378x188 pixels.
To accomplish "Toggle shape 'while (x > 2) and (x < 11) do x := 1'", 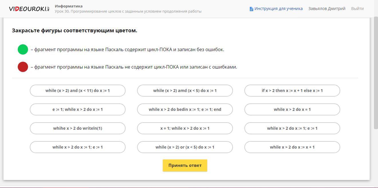I will pyautogui.click(x=78, y=91).
